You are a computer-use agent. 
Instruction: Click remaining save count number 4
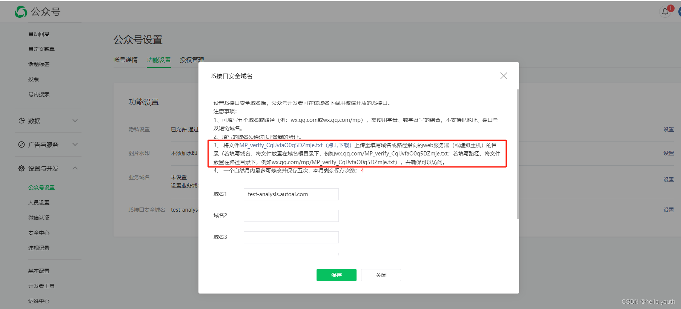pos(362,171)
